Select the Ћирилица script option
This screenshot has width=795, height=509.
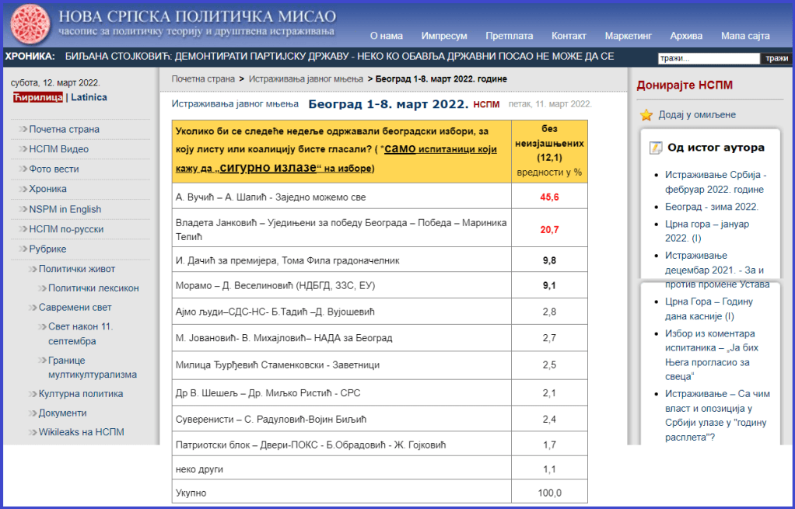click(37, 97)
